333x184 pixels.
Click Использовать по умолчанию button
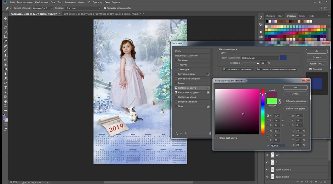(238, 69)
